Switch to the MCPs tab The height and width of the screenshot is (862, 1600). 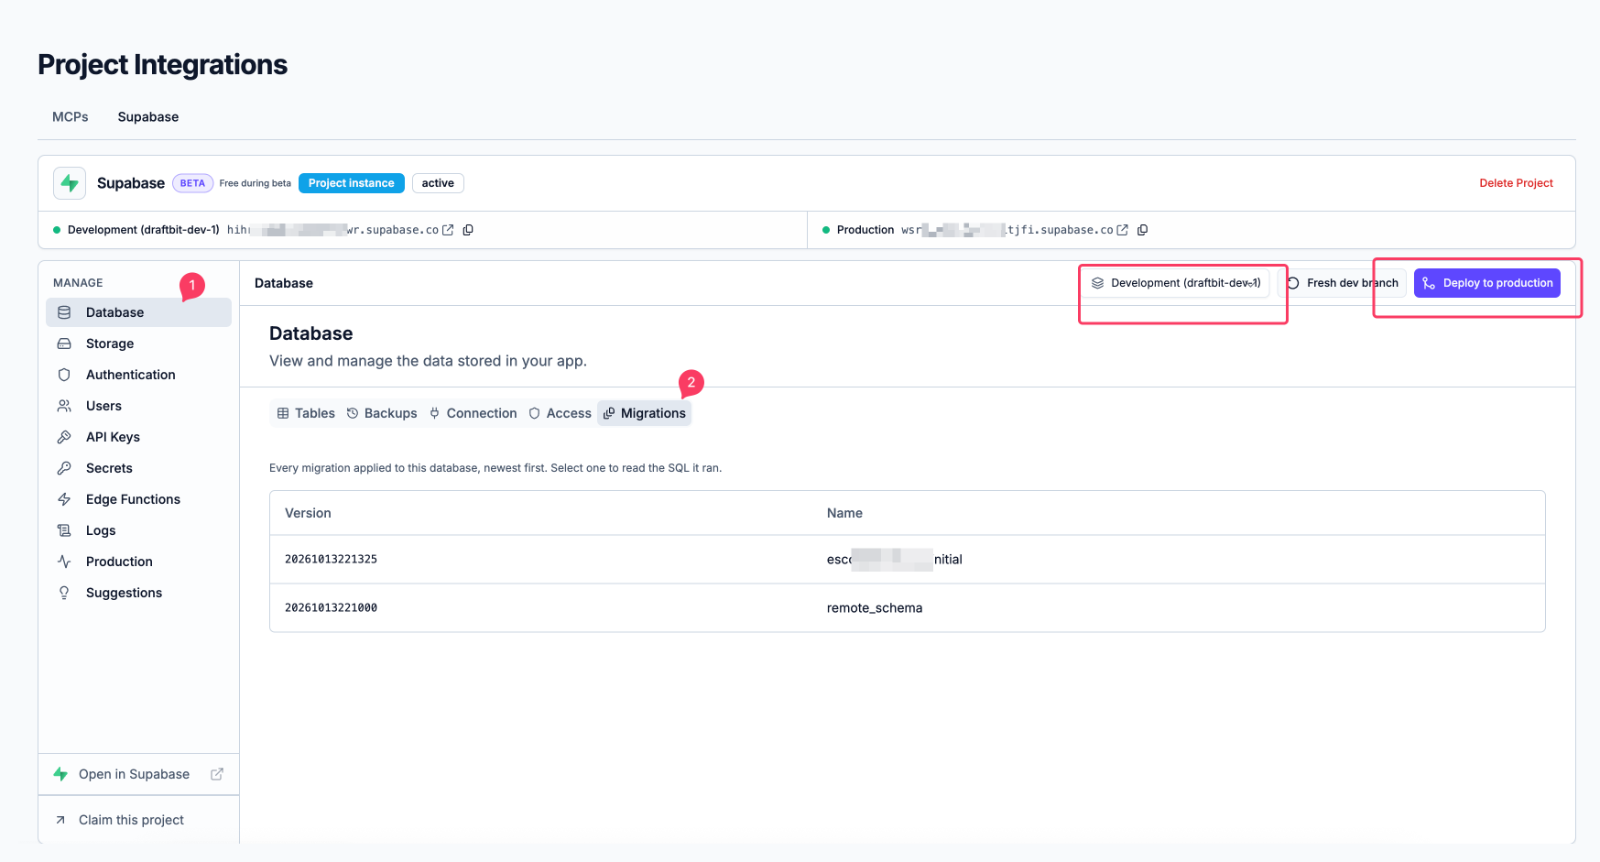pyautogui.click(x=71, y=117)
